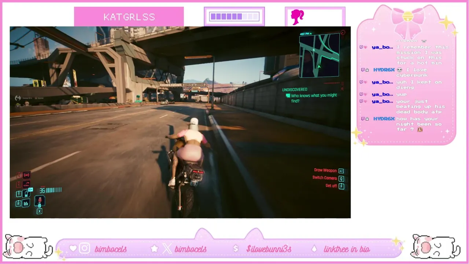Screen dimensions: 469x264
Task: Click the KATGRLSS name banner
Action: pyautogui.click(x=129, y=17)
